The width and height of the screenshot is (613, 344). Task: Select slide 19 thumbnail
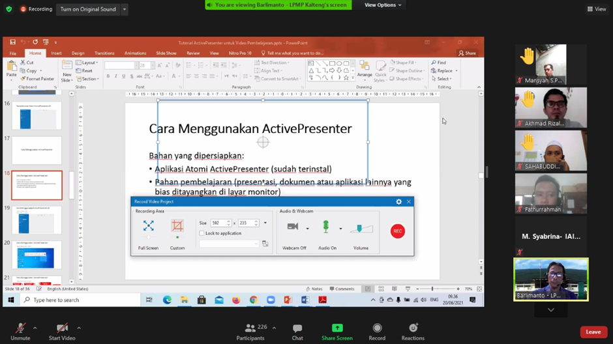(x=37, y=220)
